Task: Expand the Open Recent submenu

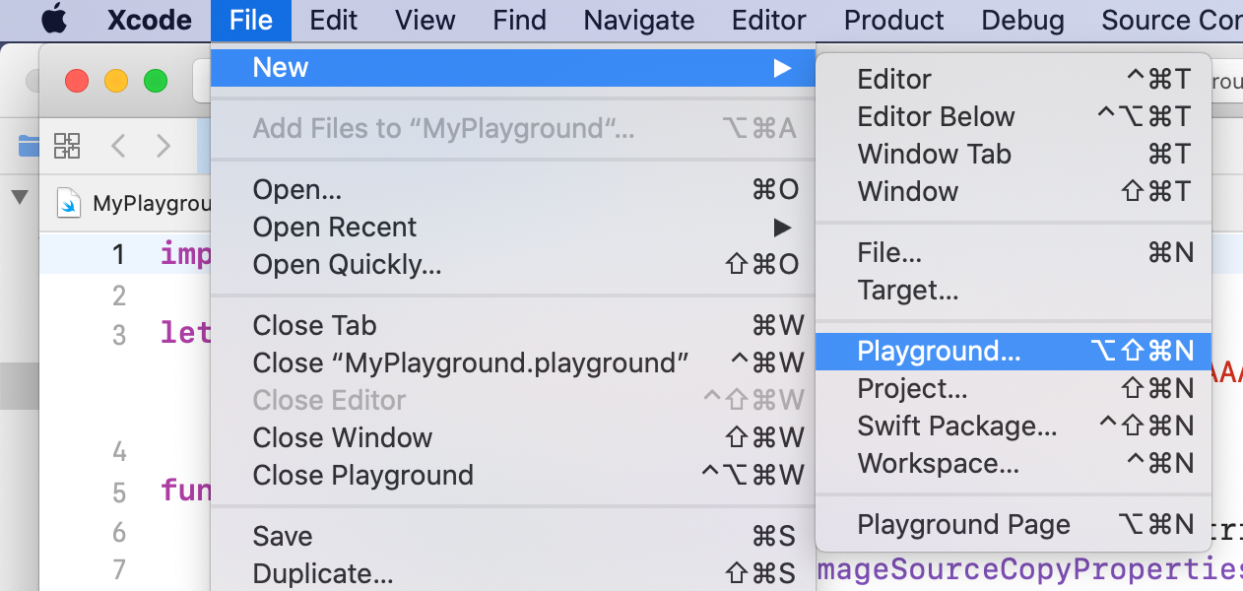Action: click(x=513, y=227)
